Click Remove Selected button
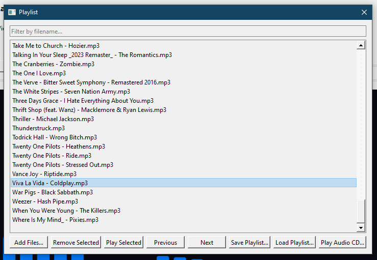 tap(76, 243)
